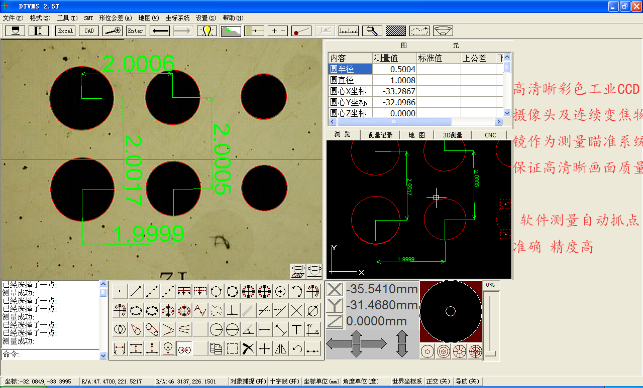Click the Excel export toolbar button
The image size is (643, 388).
tap(65, 31)
